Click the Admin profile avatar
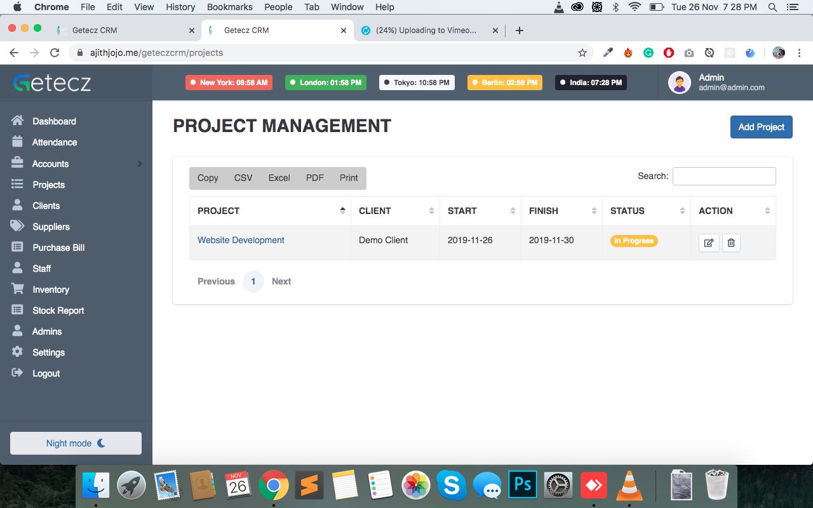 coord(680,83)
